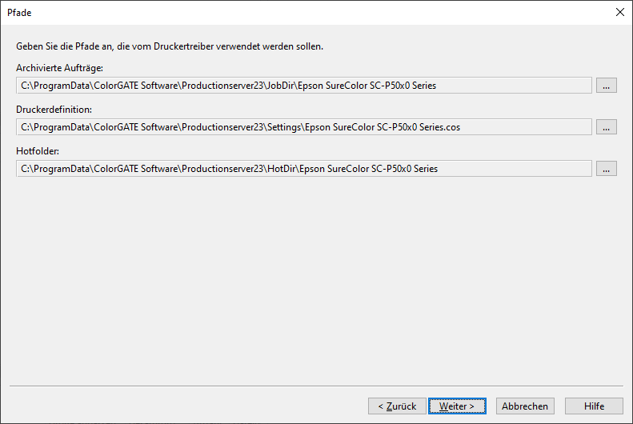Image resolution: width=633 pixels, height=424 pixels.
Task: Click the 'Hotfolder:' label
Action: click(38, 150)
